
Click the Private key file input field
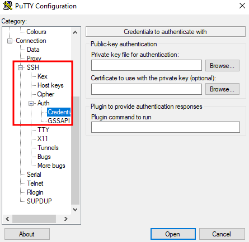[x=147, y=65]
